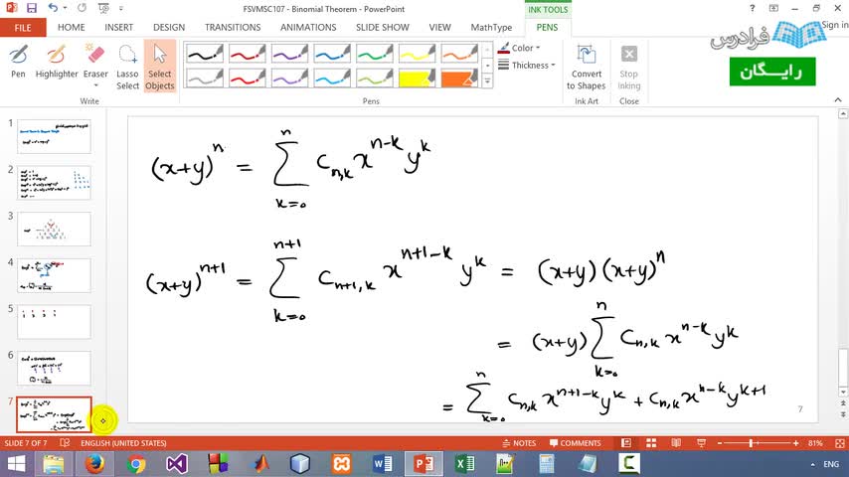Open the MathType tab
Viewport: 849px width, 477px height.
click(x=491, y=28)
